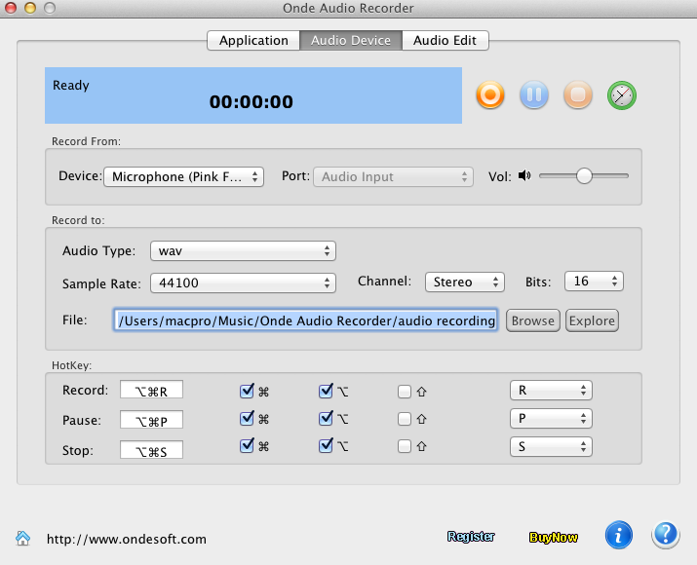This screenshot has height=565, width=697.
Task: Click the blue info icon
Action: coord(619,535)
